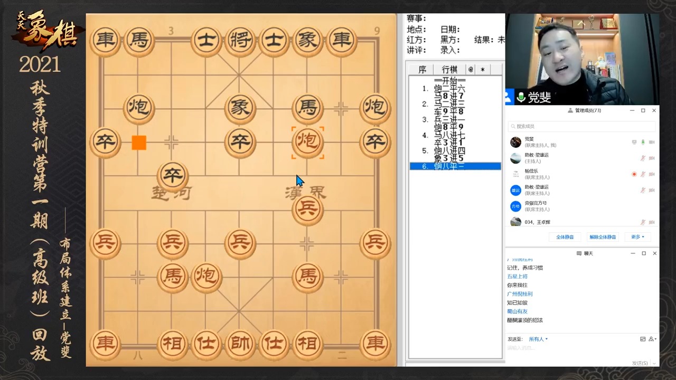The width and height of the screenshot is (676, 380).
Task: Click 杨佳乐's avatar in the member list
Action: point(516,174)
